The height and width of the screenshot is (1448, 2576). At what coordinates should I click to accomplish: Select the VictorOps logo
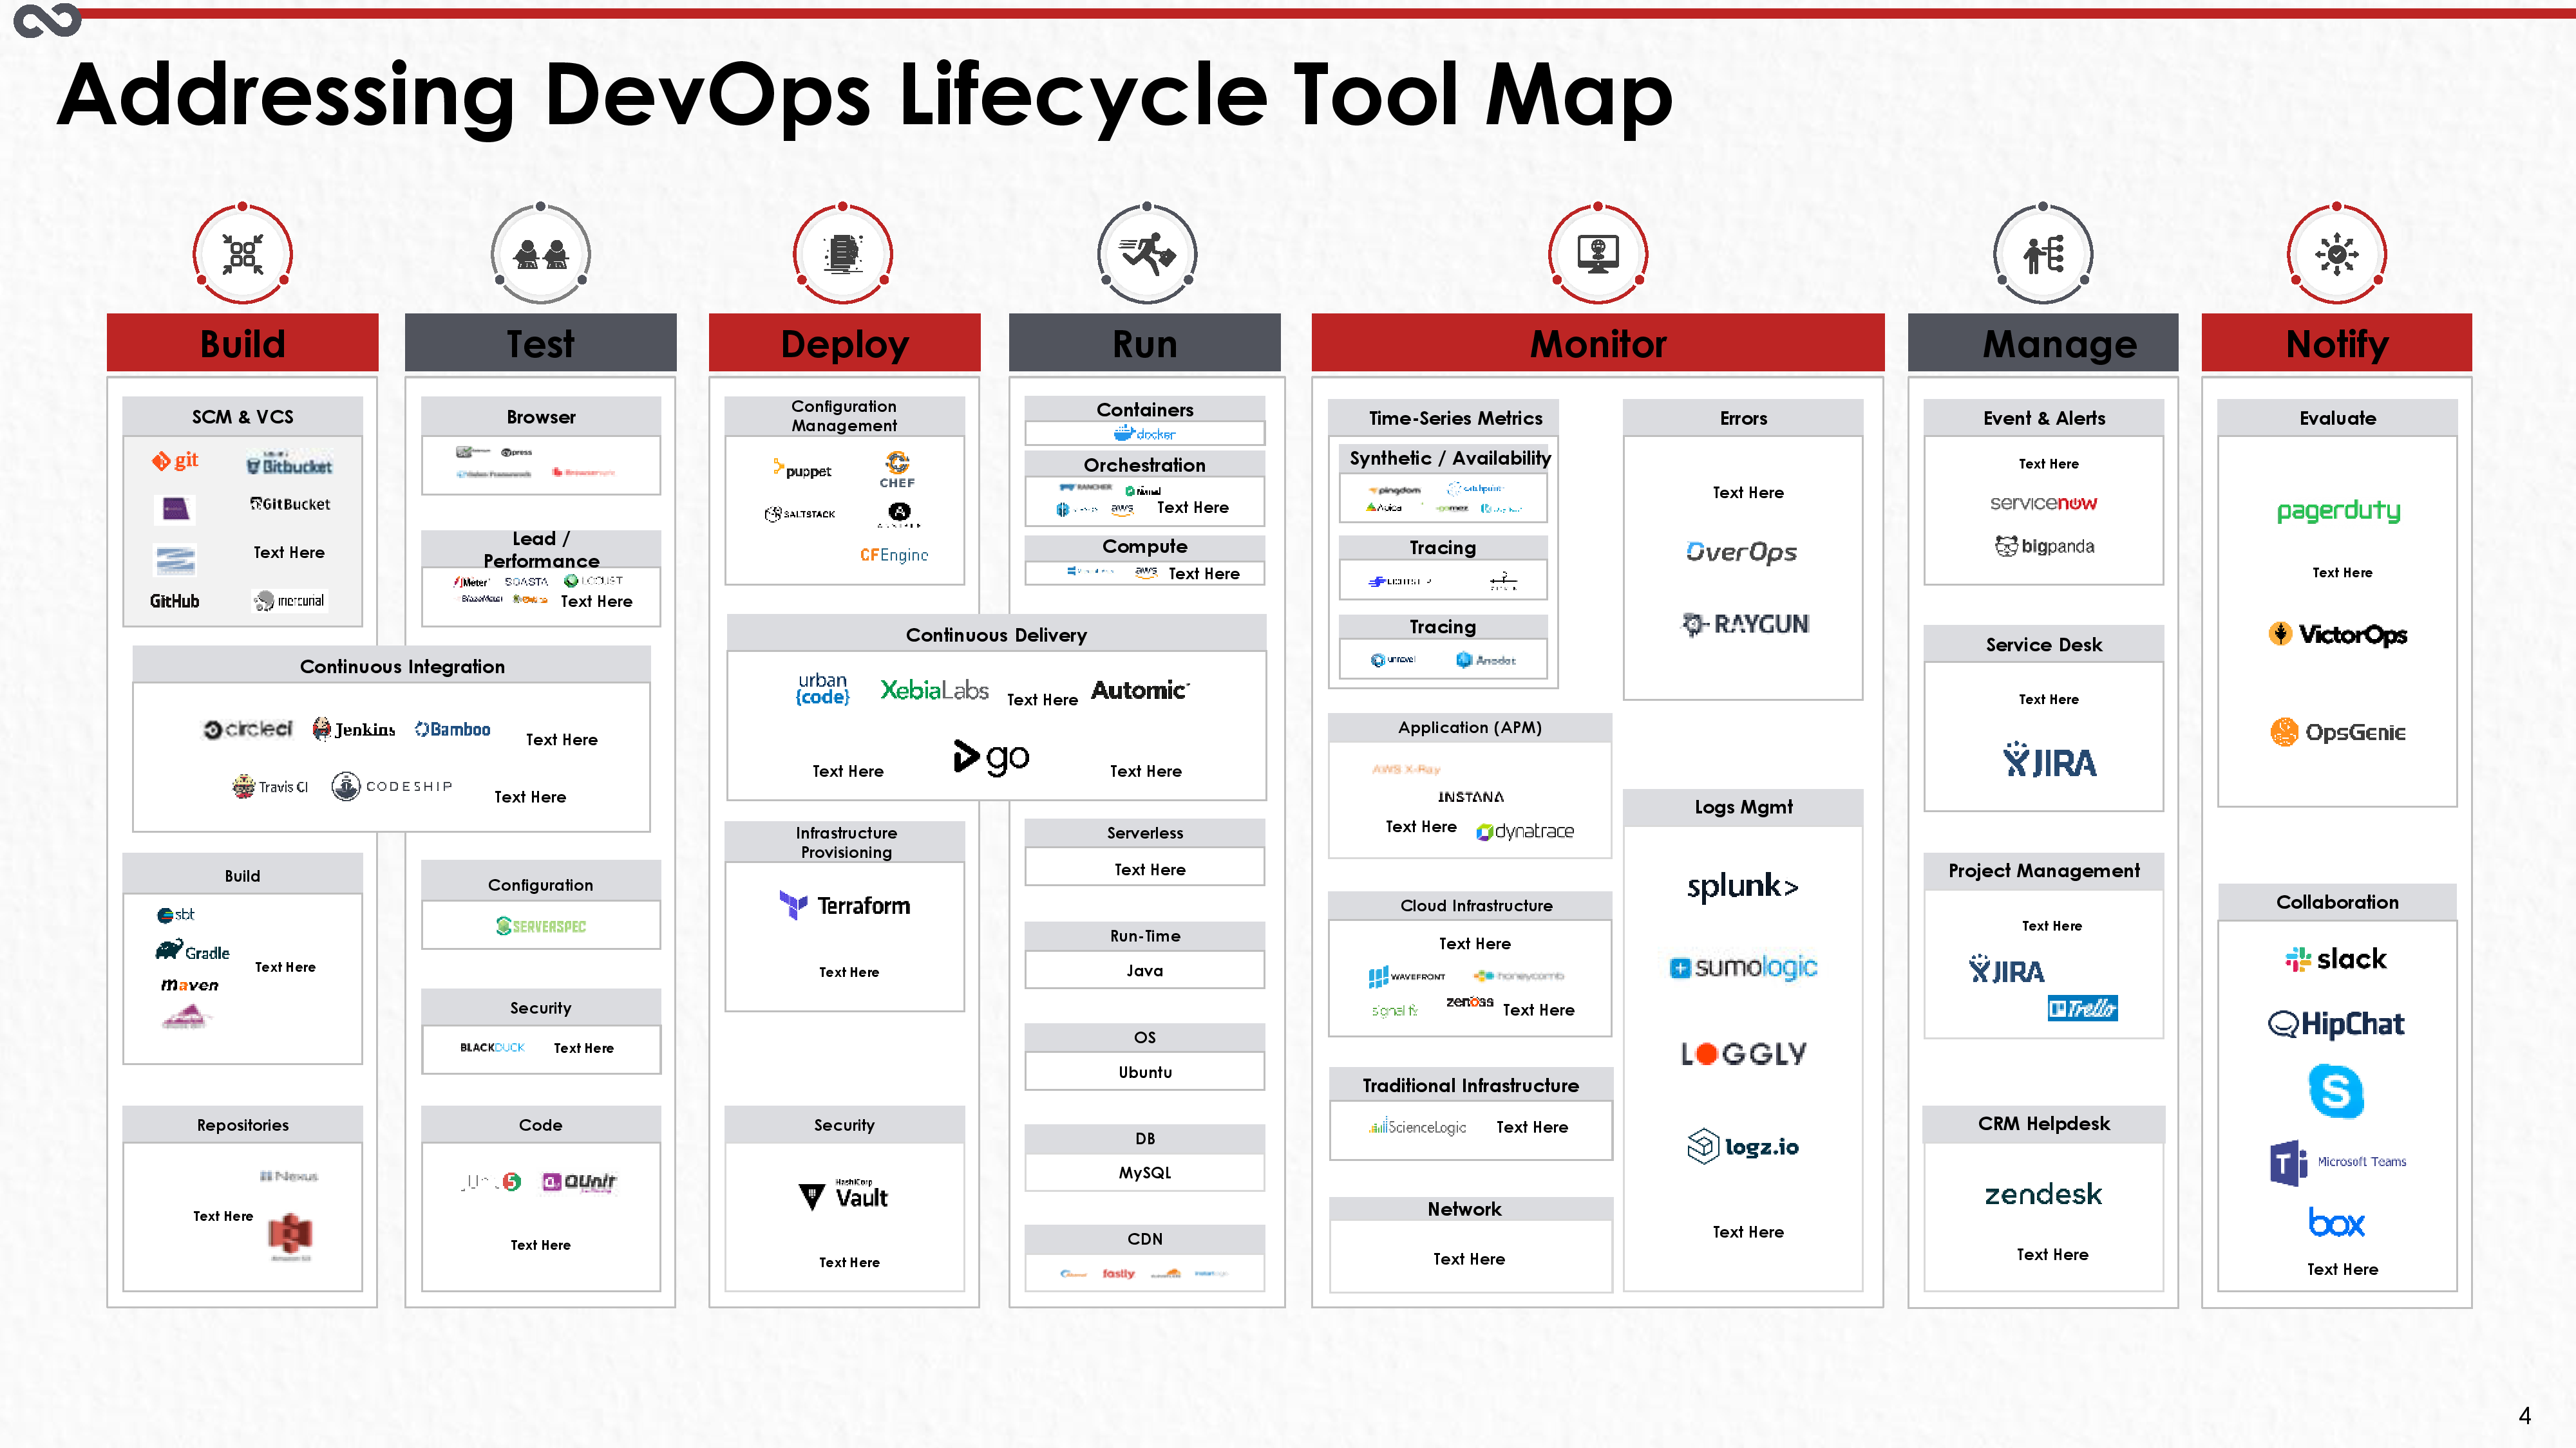pyautogui.click(x=2338, y=633)
